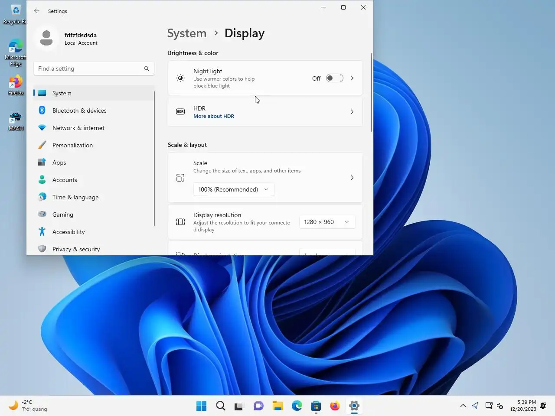Click the Scale icon in Scale & layout
The height and width of the screenshot is (416, 555).
(180, 178)
